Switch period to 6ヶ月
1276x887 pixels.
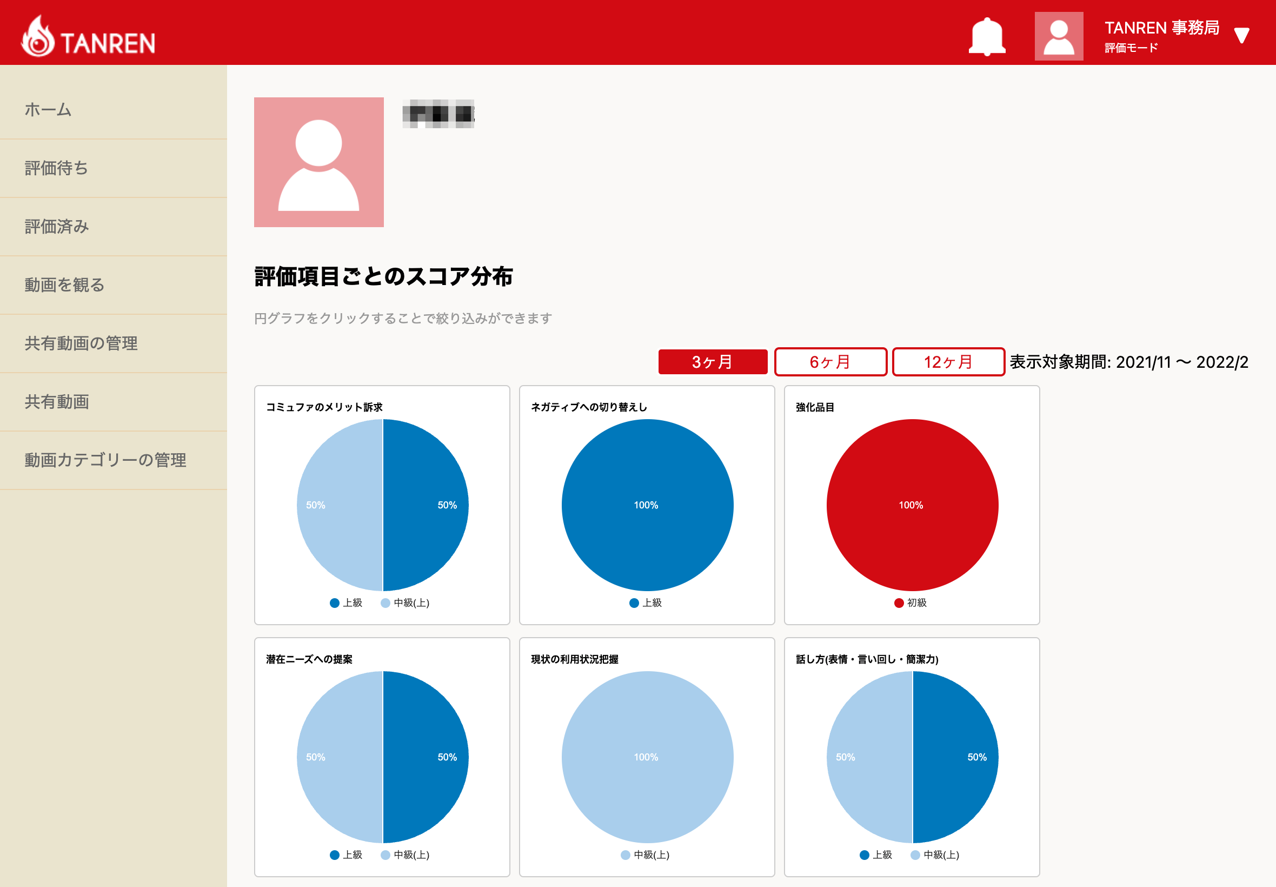(830, 362)
